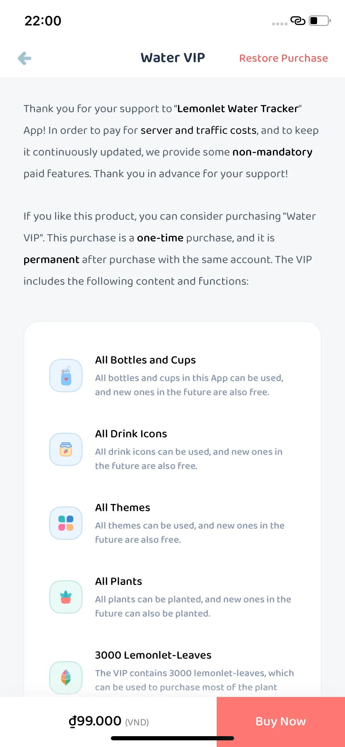This screenshot has height=747, width=345.
Task: Select the All Bottles and Cups heading
Action: pyautogui.click(x=145, y=360)
